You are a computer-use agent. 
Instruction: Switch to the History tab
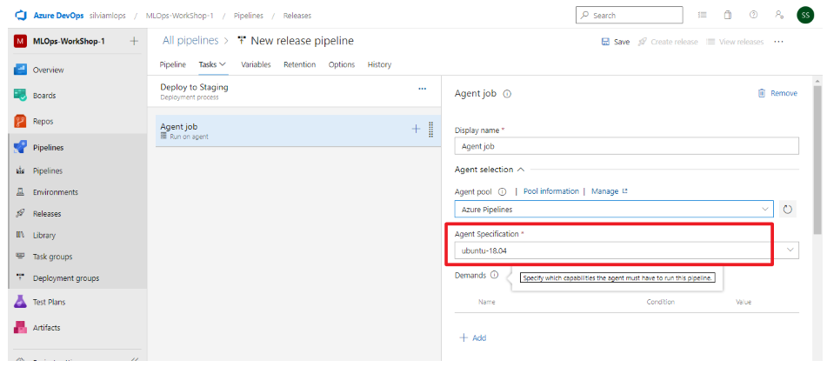tap(379, 64)
